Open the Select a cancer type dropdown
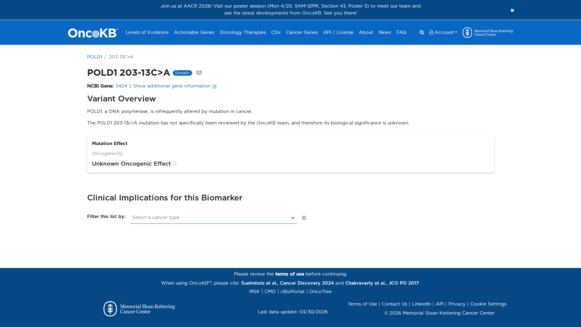This screenshot has height=327, width=581. pos(213,217)
